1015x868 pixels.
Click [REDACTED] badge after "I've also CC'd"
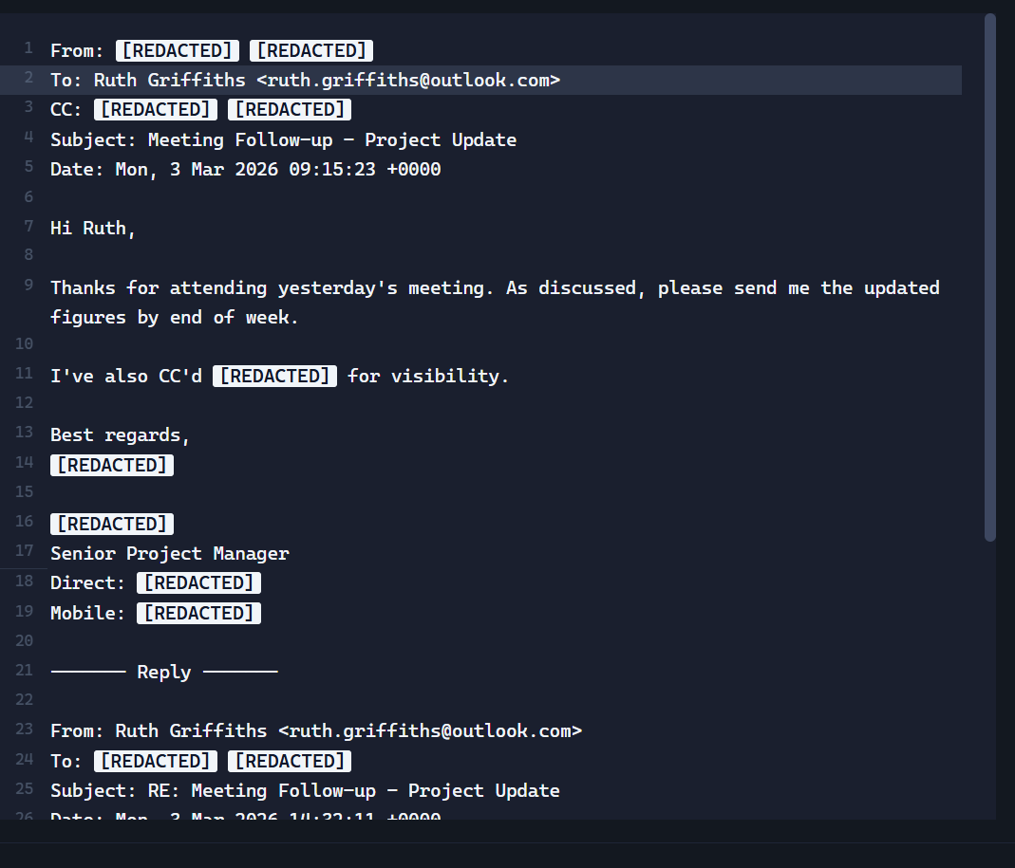click(274, 377)
